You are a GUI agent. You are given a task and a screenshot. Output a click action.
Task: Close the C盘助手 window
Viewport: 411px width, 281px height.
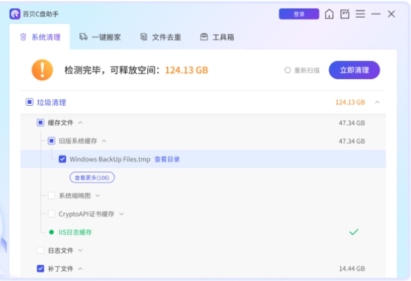pos(391,14)
